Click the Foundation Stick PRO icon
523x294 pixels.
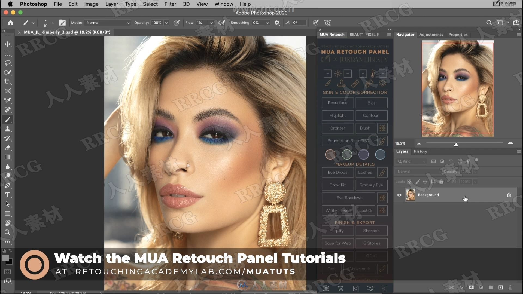pos(382,140)
